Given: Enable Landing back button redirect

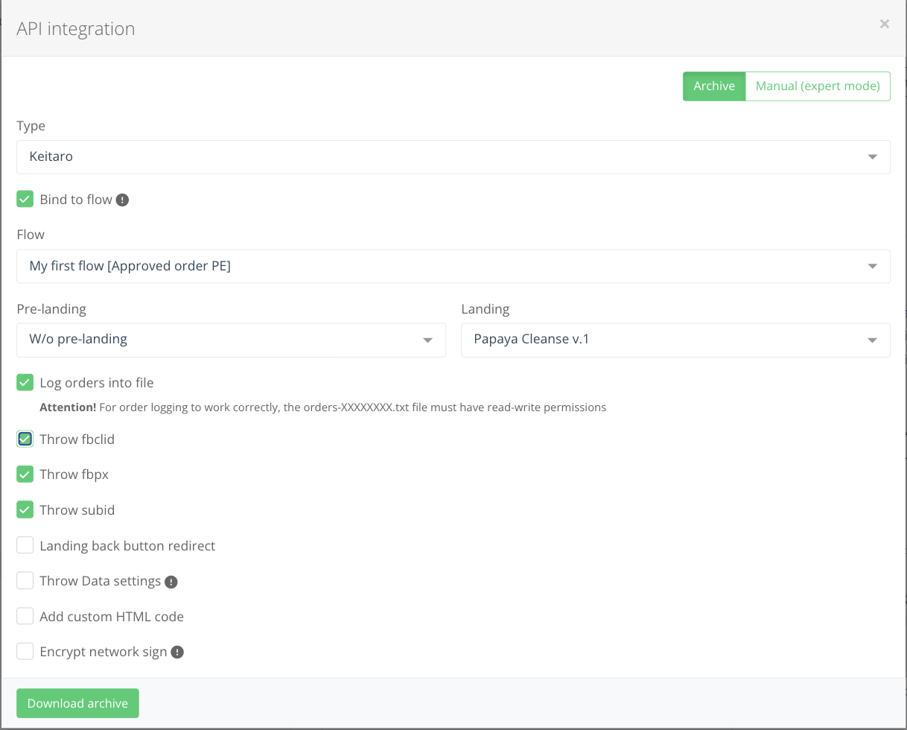Looking at the screenshot, I should (x=25, y=545).
